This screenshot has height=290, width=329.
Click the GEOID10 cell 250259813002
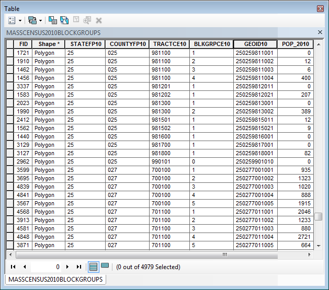[x=255, y=111]
